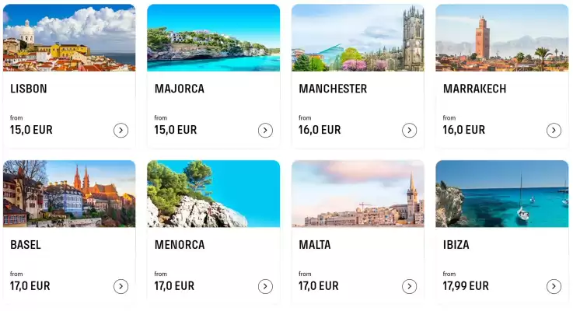
Task: Click the MENORCA destination title
Action: (180, 245)
